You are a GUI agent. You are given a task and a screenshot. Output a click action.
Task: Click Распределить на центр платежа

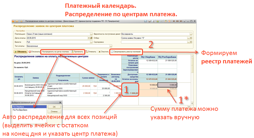pos(55,51)
